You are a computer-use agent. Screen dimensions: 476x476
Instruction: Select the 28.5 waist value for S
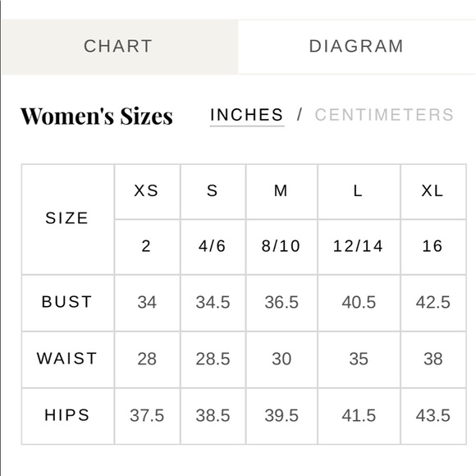tap(213, 359)
